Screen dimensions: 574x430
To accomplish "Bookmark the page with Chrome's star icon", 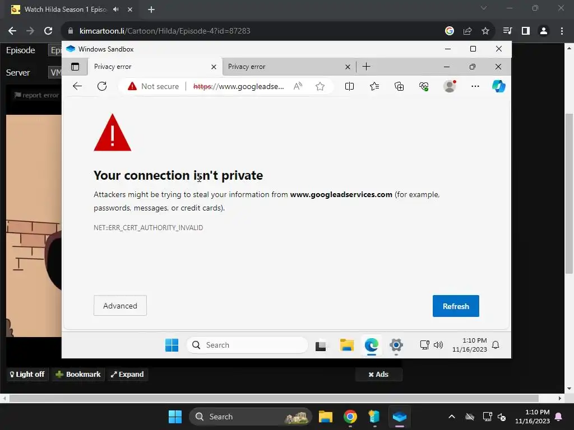I will (485, 31).
